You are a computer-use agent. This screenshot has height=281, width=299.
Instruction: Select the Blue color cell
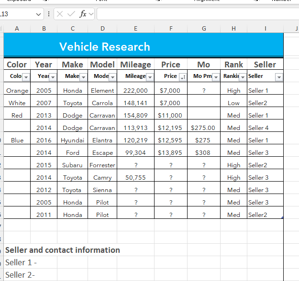17,138
